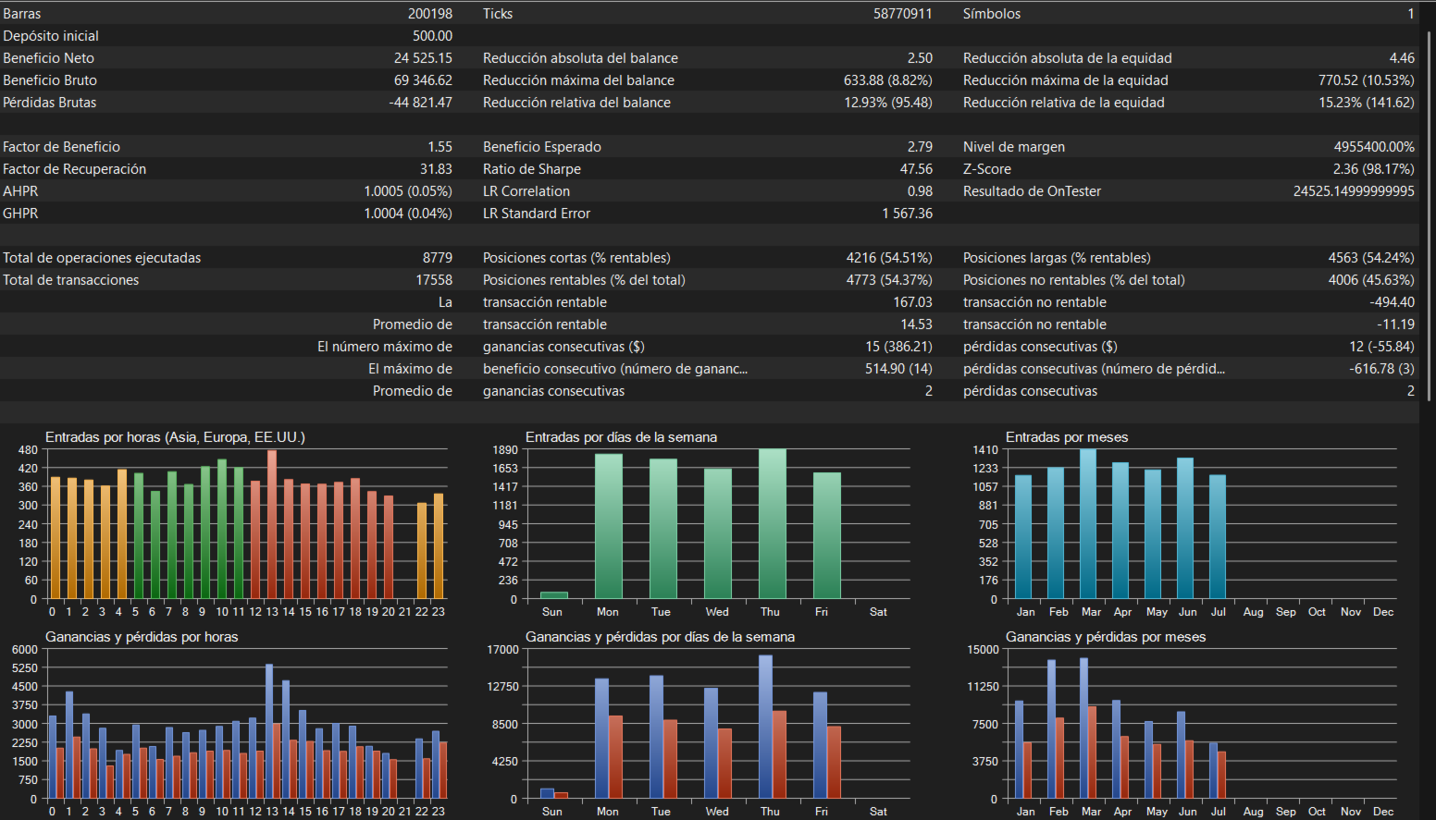Select the 'Barras' label

pos(22,14)
